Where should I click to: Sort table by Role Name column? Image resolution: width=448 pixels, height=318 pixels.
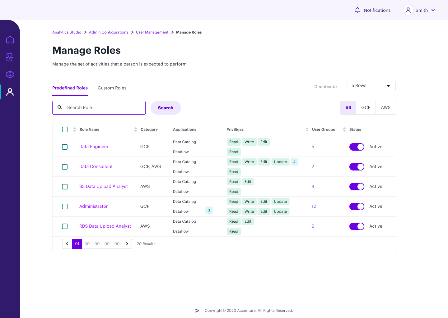click(75, 129)
